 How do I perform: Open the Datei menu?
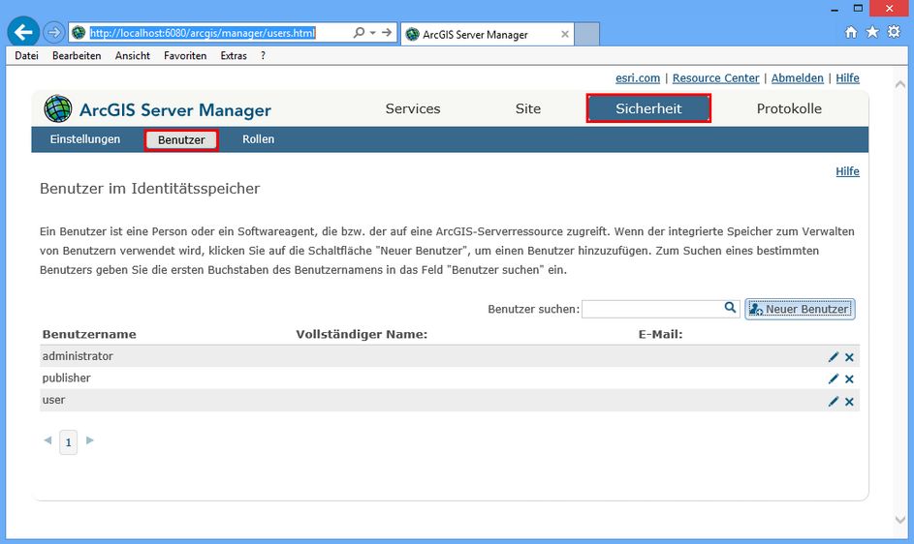pos(26,56)
